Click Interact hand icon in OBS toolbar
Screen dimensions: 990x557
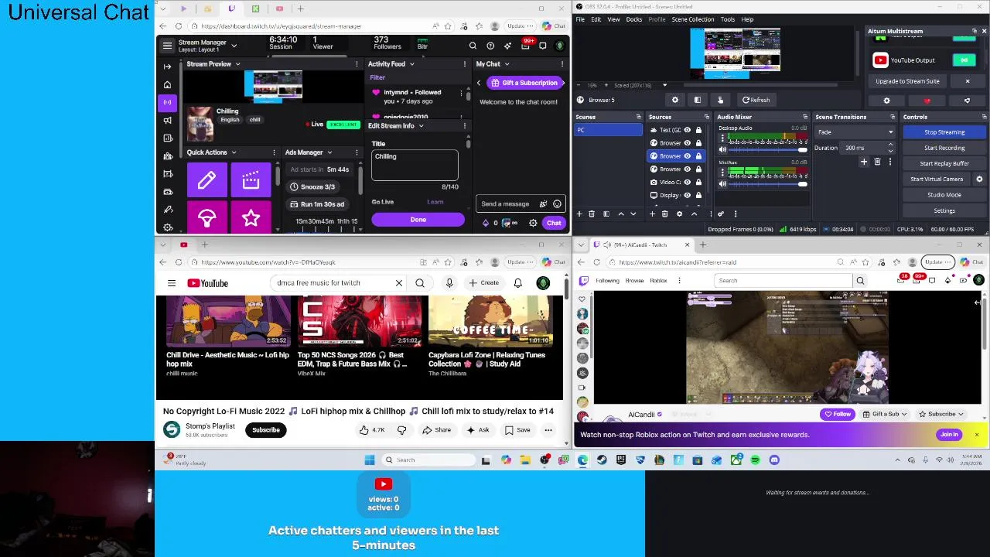720,100
